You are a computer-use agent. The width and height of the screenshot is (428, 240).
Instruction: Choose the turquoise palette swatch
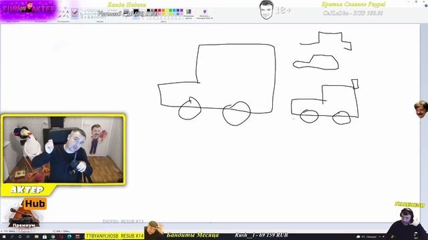point(174,10)
